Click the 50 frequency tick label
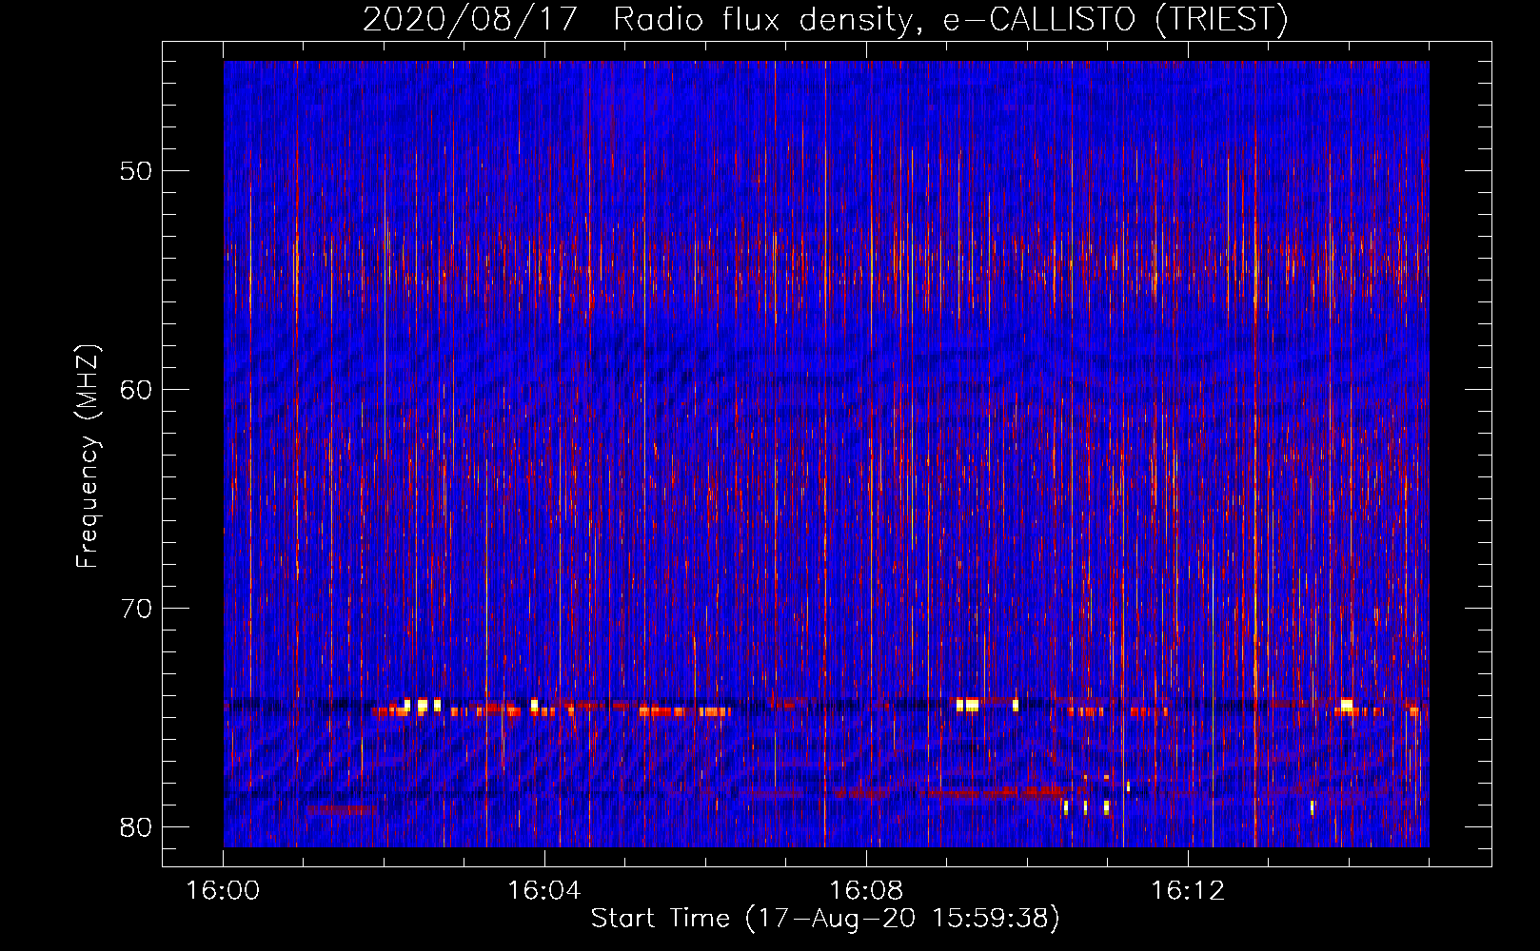Image resolution: width=1540 pixels, height=951 pixels. 137,171
